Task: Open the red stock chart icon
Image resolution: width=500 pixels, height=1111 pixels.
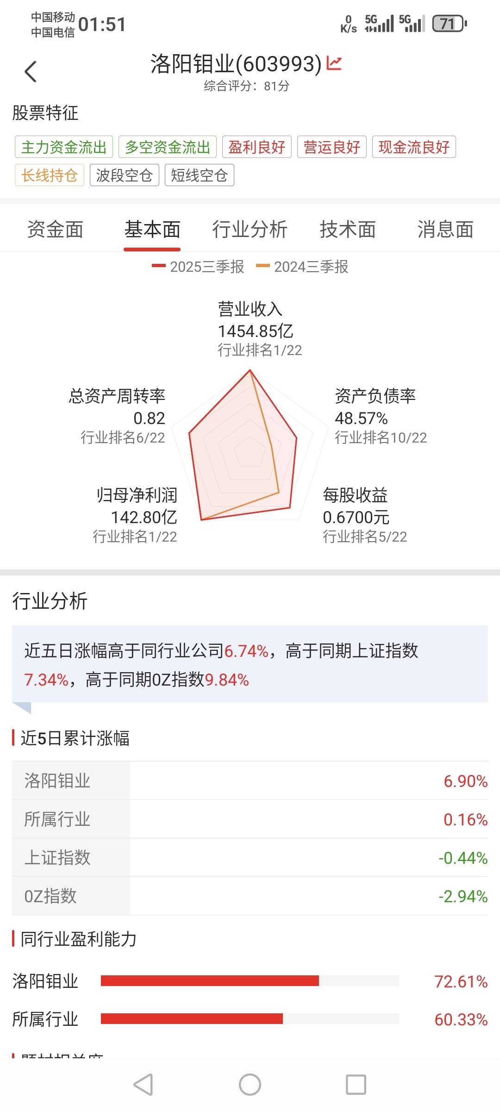Action: [x=334, y=63]
